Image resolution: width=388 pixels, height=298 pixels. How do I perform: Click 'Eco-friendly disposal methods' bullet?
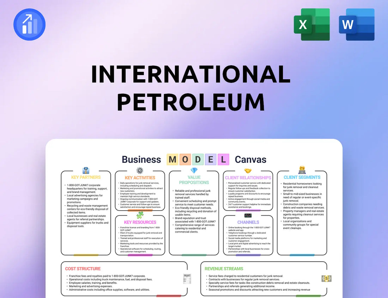pos(195,211)
